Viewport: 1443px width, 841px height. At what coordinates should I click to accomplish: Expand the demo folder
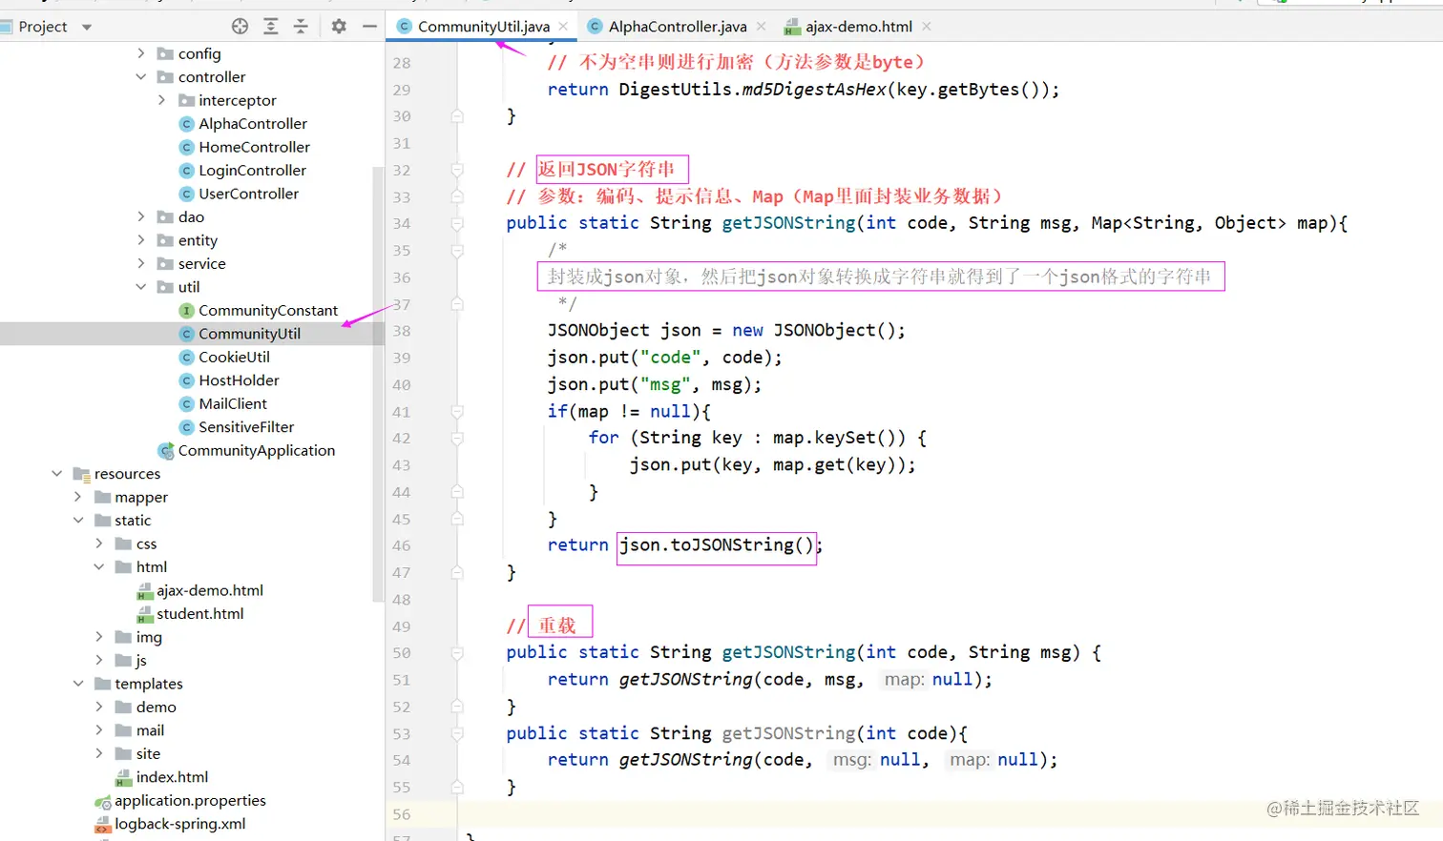click(99, 707)
